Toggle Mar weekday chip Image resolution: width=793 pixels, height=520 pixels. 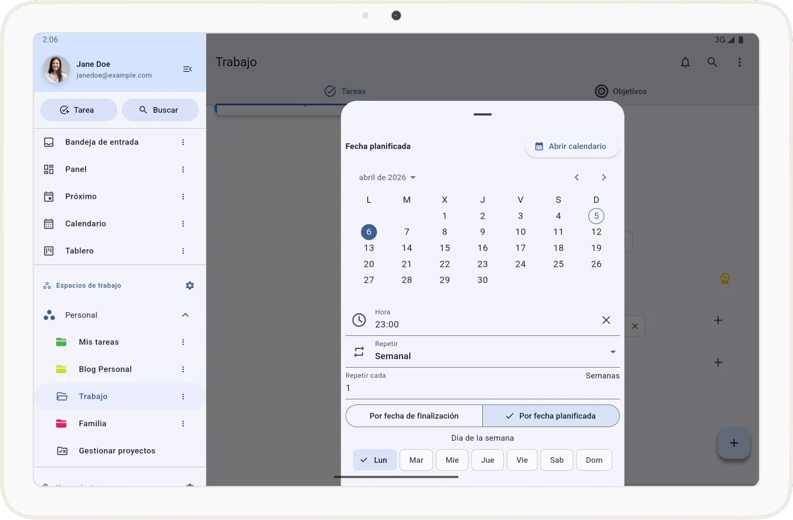click(x=417, y=460)
